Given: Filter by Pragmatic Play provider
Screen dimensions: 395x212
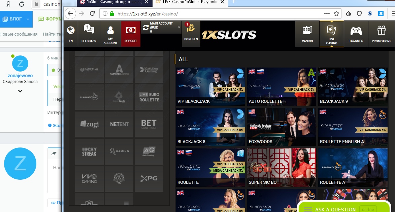Looking at the screenshot, I should click(89, 97).
